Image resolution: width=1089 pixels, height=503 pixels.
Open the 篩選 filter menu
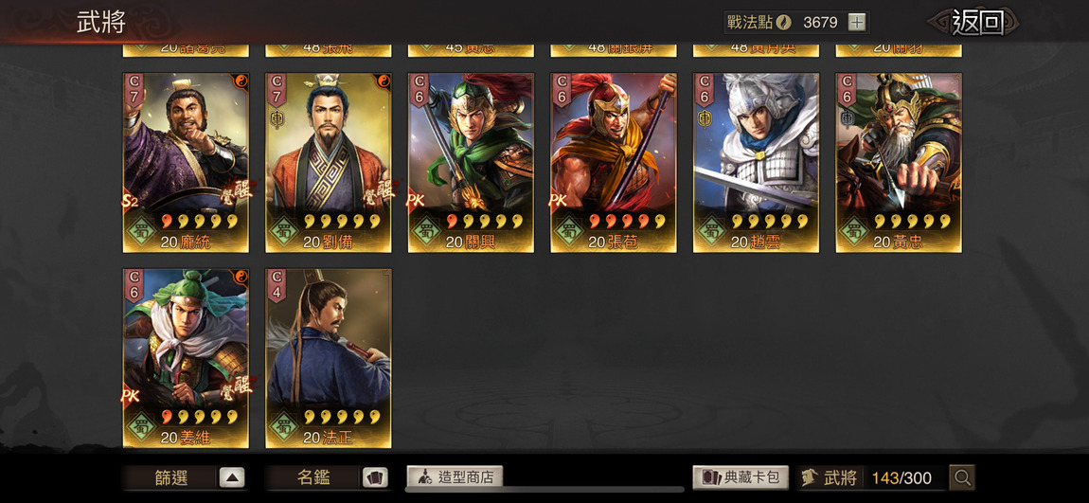pyautogui.click(x=170, y=478)
